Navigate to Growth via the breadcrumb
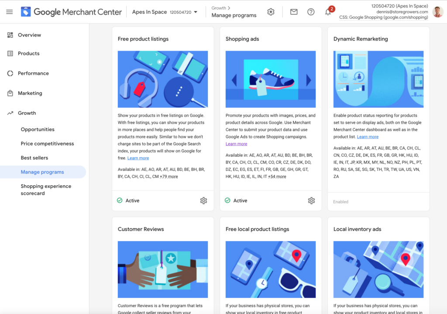Image resolution: width=447 pixels, height=314 pixels. point(219,7)
